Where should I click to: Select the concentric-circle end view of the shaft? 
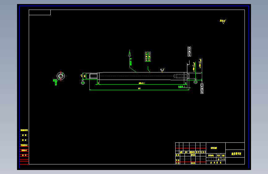[61, 76]
